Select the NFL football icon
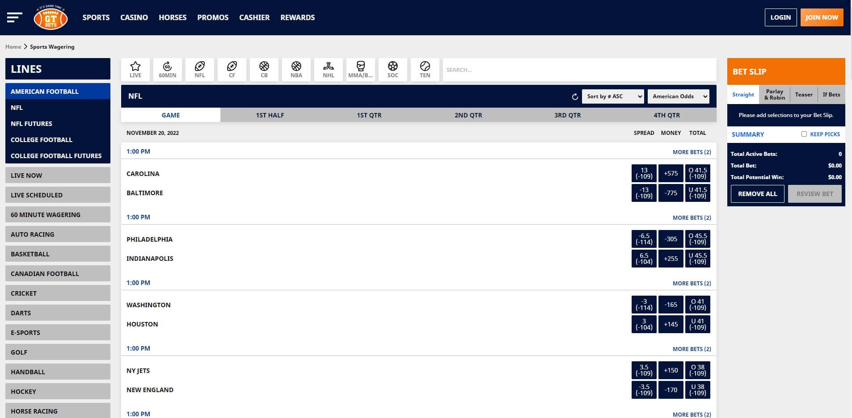Viewport: 852px width, 418px height. tap(199, 69)
